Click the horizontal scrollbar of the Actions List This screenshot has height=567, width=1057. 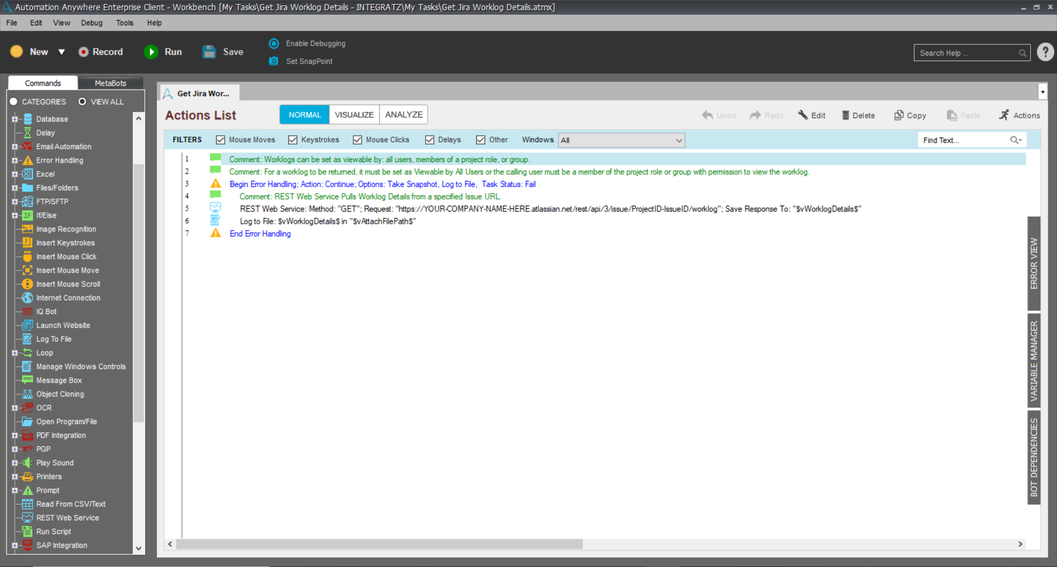pyautogui.click(x=379, y=544)
